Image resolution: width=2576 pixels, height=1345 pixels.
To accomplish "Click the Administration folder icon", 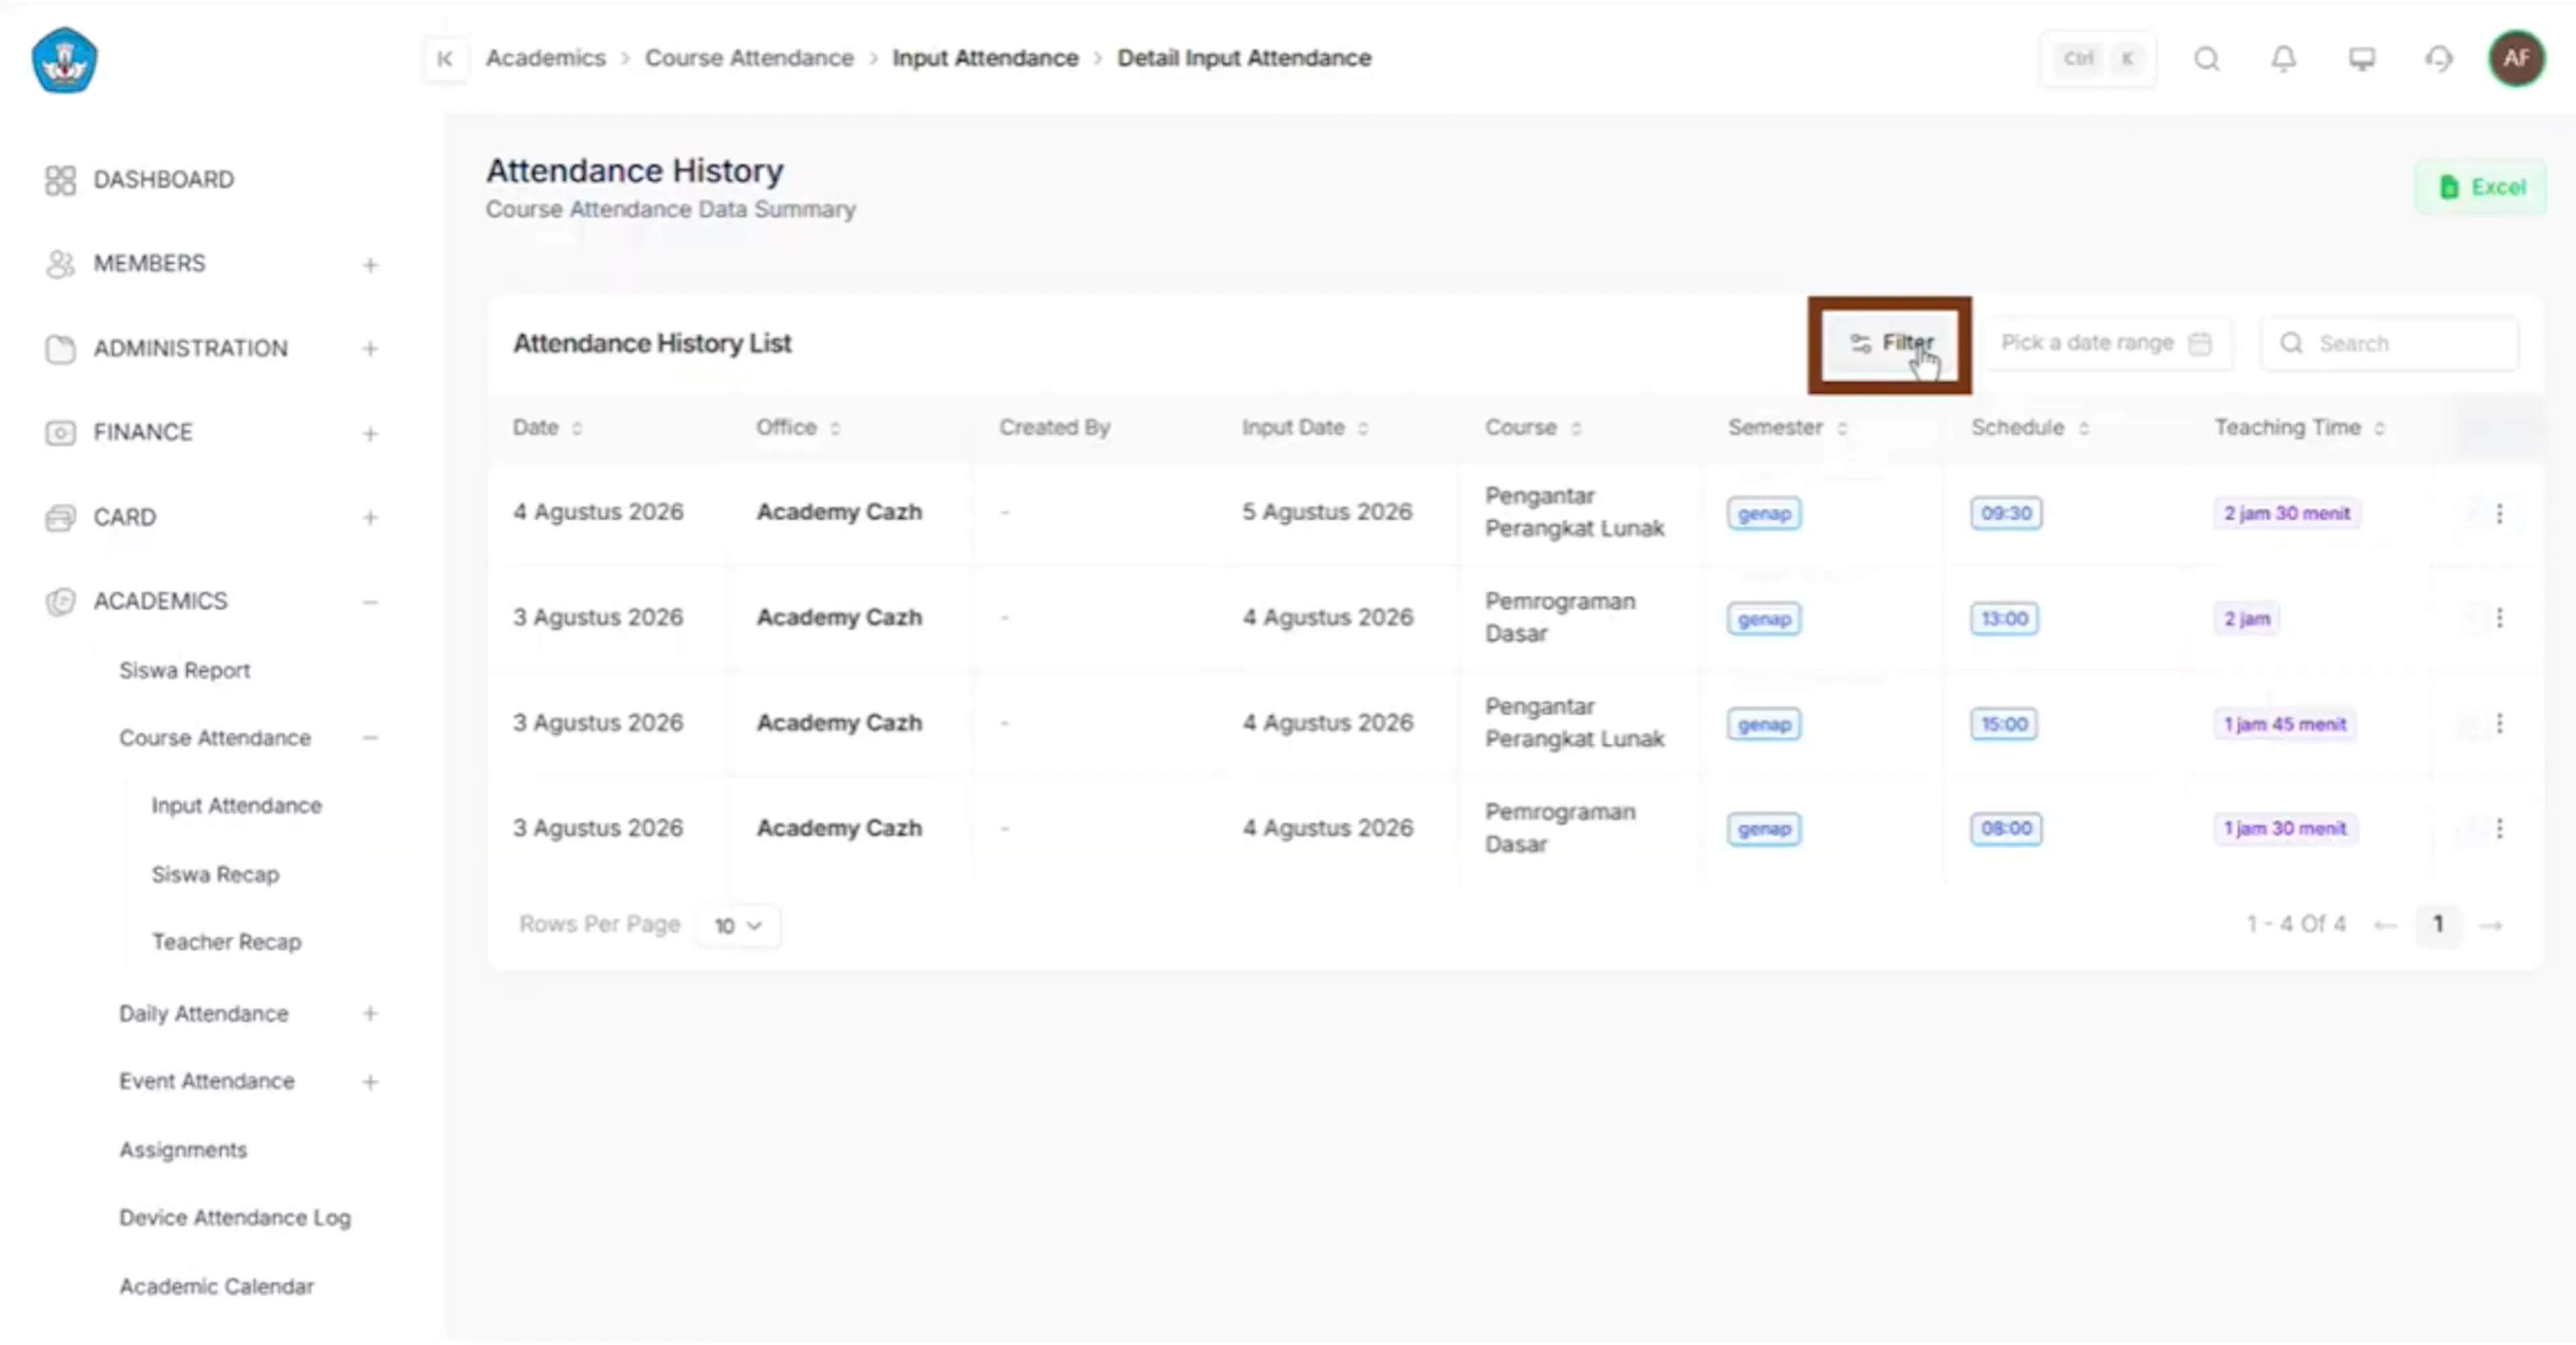I will [x=60, y=349].
